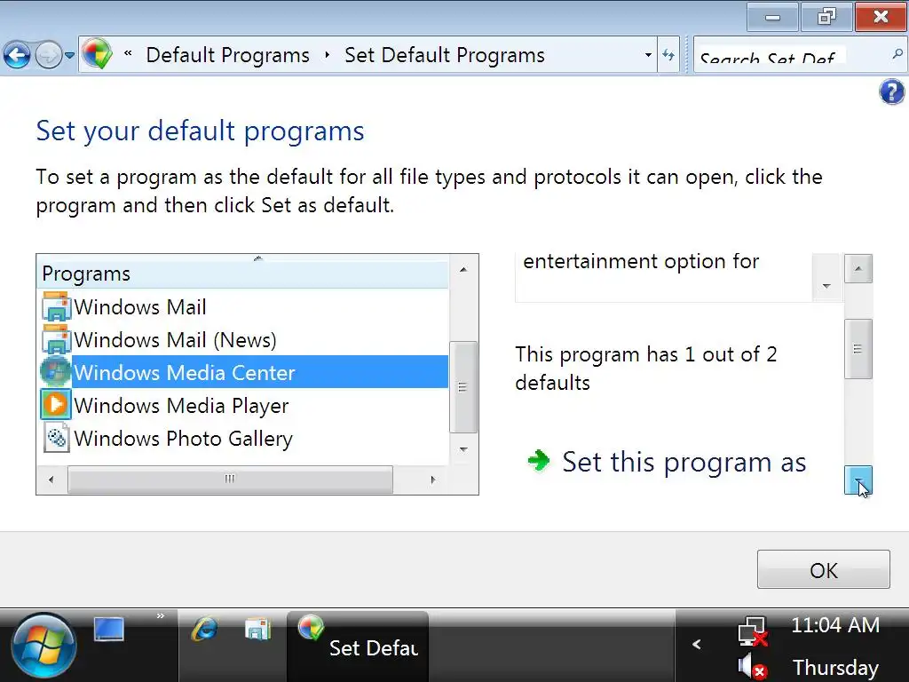The image size is (909, 682).
Task: Click the Windows Mail icon
Action: 56,306
